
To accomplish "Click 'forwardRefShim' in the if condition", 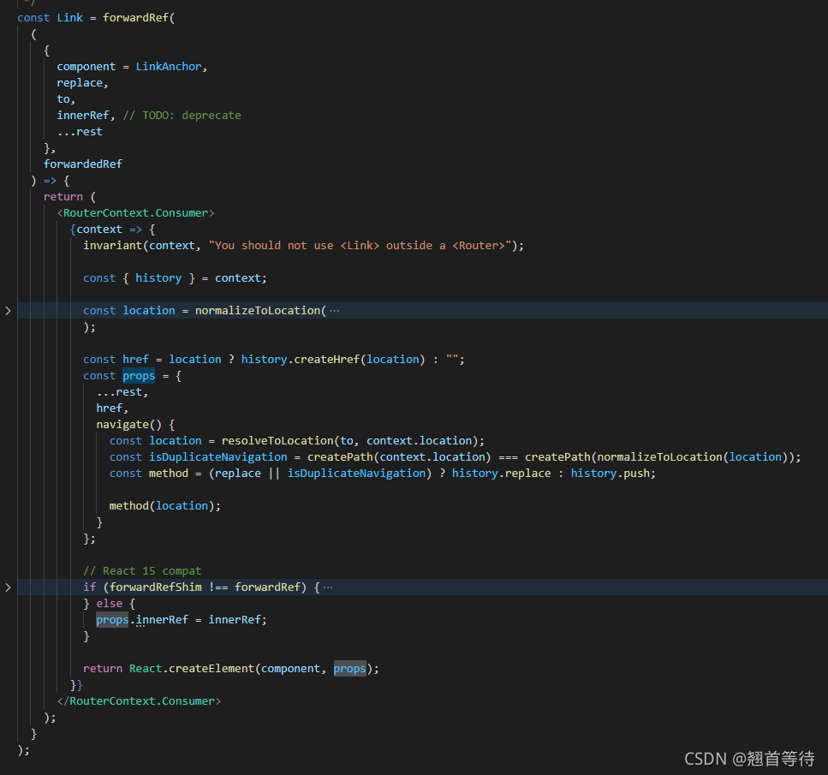I will 155,587.
